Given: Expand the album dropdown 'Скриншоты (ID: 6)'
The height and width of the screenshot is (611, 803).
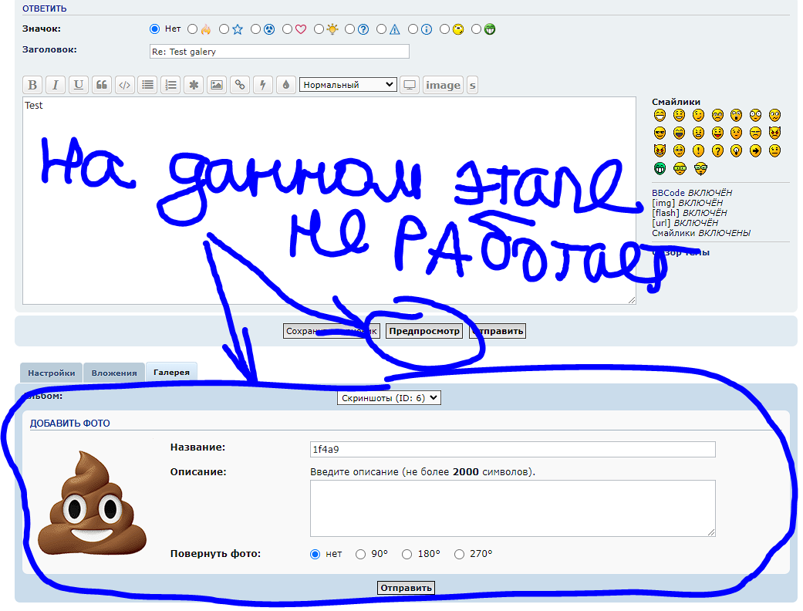Looking at the screenshot, I should pos(389,397).
